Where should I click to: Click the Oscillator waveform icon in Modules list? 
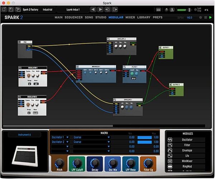click(170, 140)
